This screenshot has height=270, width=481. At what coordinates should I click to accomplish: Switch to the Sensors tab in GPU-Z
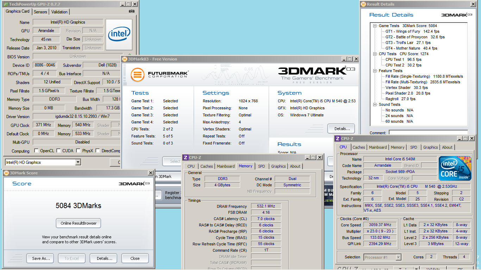pos(40,12)
